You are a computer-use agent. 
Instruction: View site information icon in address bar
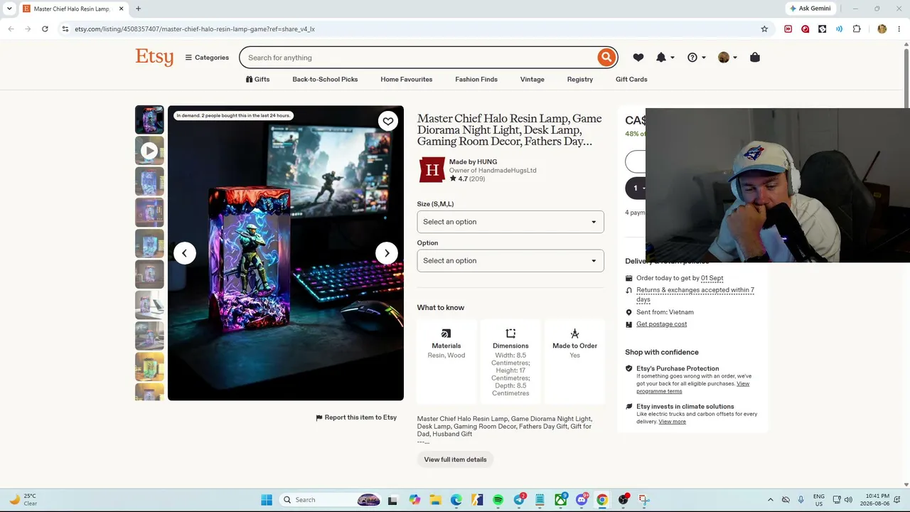[65, 29]
